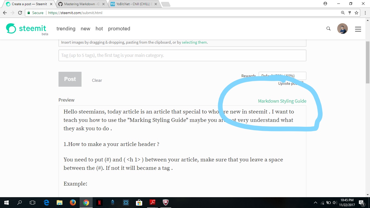The height and width of the screenshot is (208, 370).
Task: Reload the page
Action: 20,13
